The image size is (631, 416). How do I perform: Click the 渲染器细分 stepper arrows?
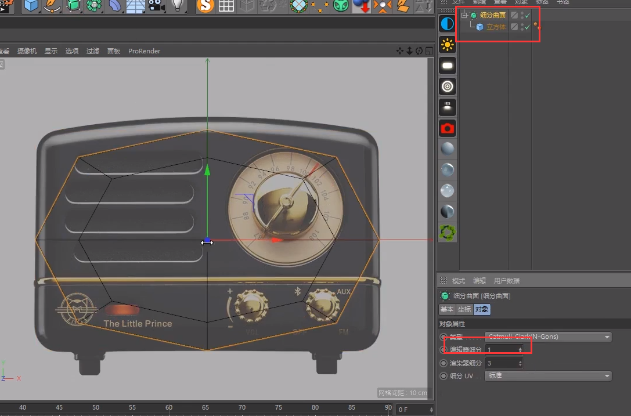pos(520,363)
